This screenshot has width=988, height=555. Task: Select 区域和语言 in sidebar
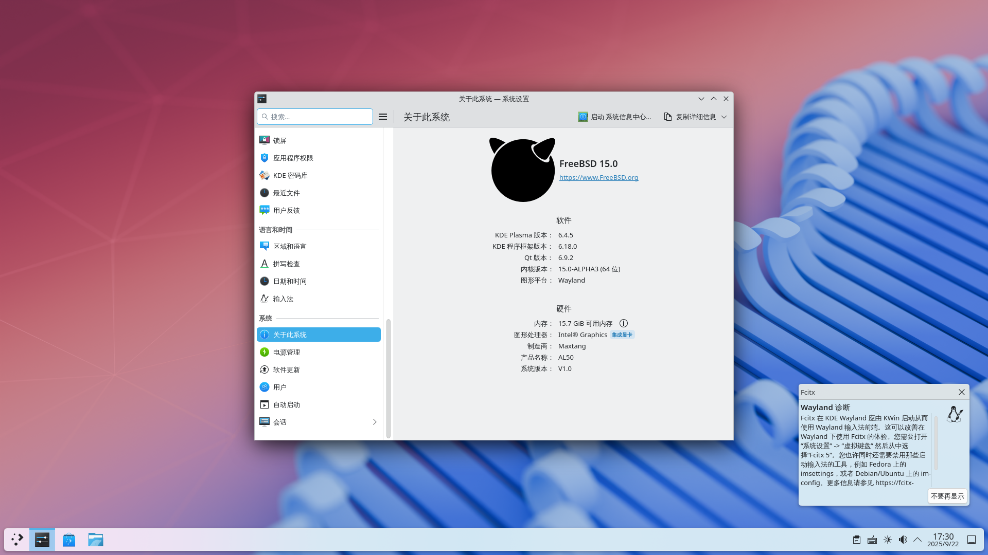pyautogui.click(x=319, y=246)
